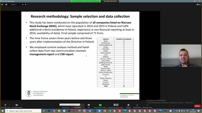Image resolution: width=202 pixels, height=113 pixels.
Task: Expand audio options arrow beside microphone
Action: [9, 105]
